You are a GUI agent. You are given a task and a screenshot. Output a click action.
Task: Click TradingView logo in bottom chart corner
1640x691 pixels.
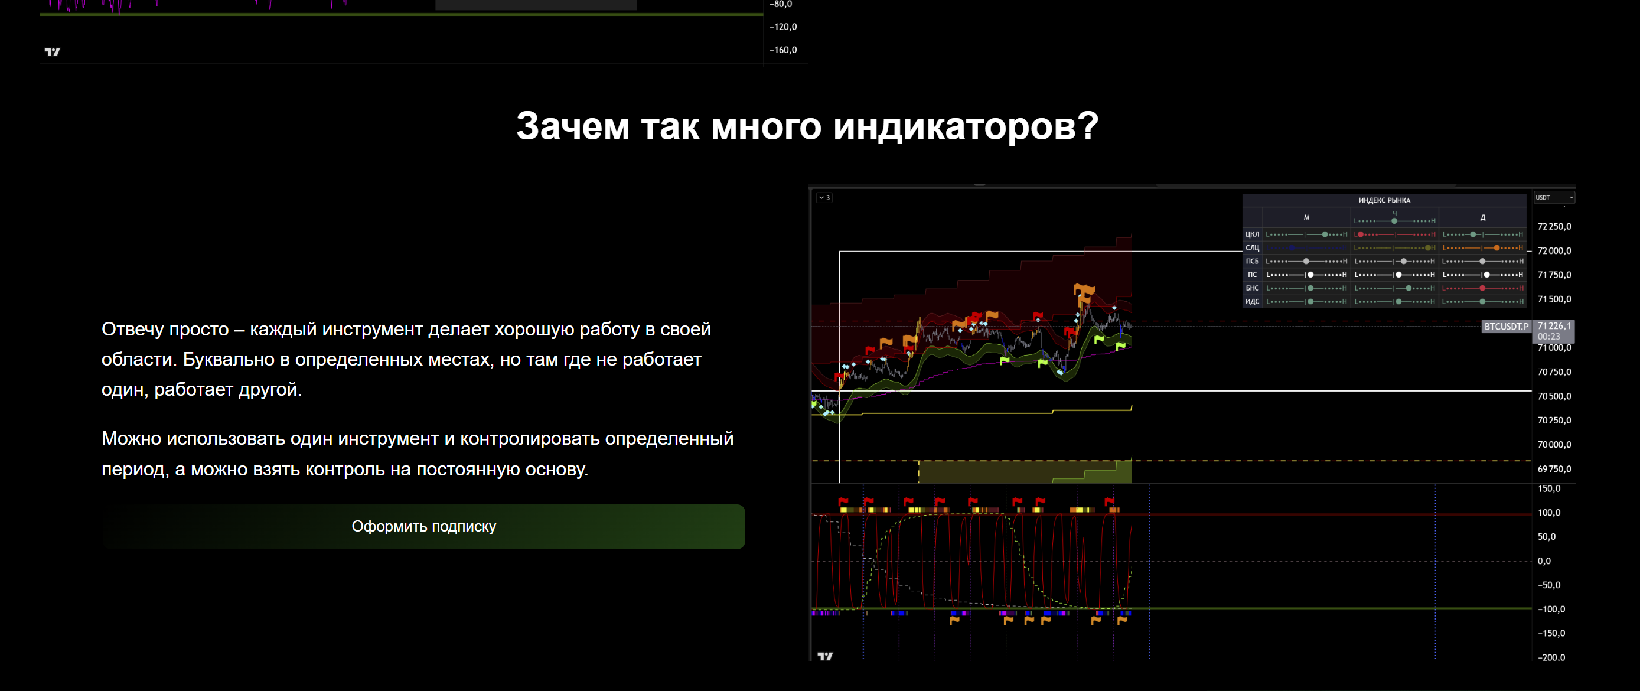(x=824, y=656)
